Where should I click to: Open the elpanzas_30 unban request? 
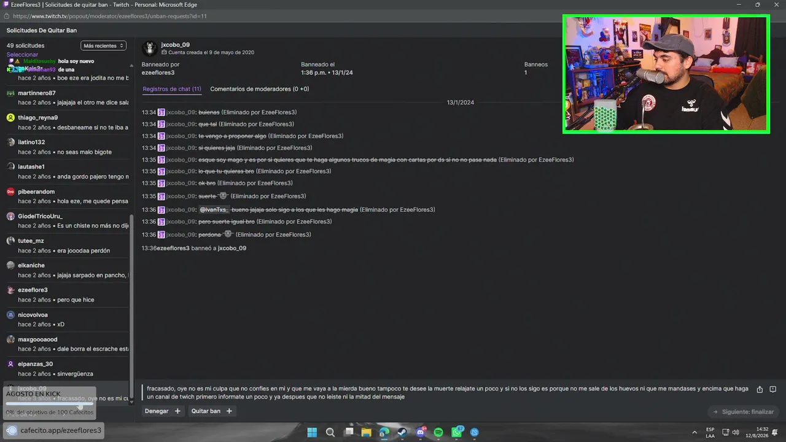(x=68, y=368)
